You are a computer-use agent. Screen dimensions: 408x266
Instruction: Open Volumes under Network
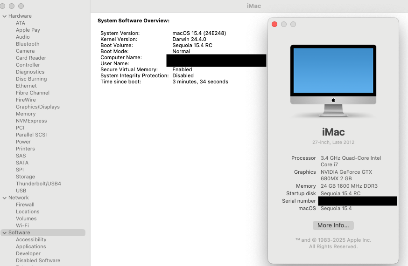(x=26, y=219)
